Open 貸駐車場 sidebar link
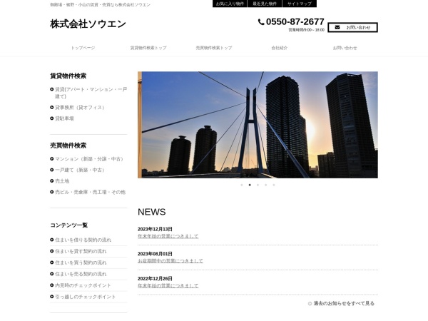 (64, 118)
